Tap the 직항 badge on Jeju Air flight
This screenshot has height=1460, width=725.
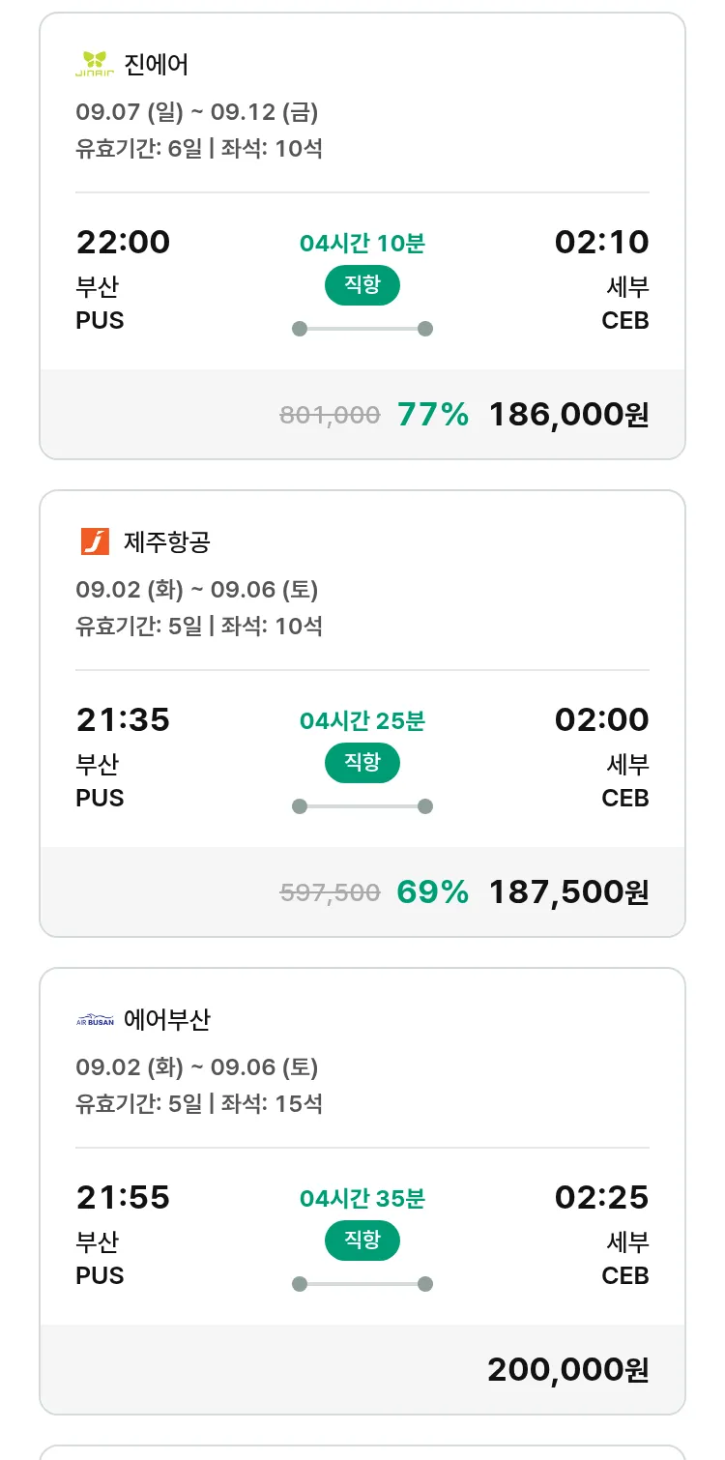(x=362, y=763)
